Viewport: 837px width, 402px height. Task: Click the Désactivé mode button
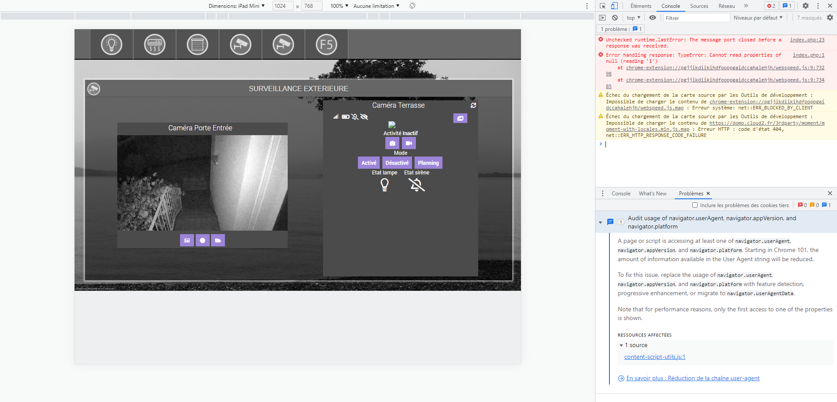(x=397, y=163)
